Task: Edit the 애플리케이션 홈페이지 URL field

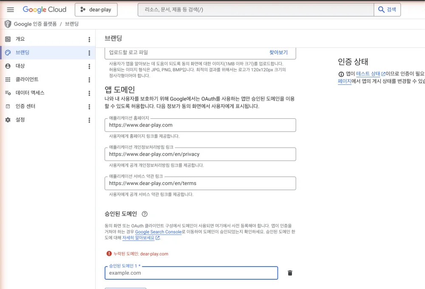Action: click(x=200, y=125)
